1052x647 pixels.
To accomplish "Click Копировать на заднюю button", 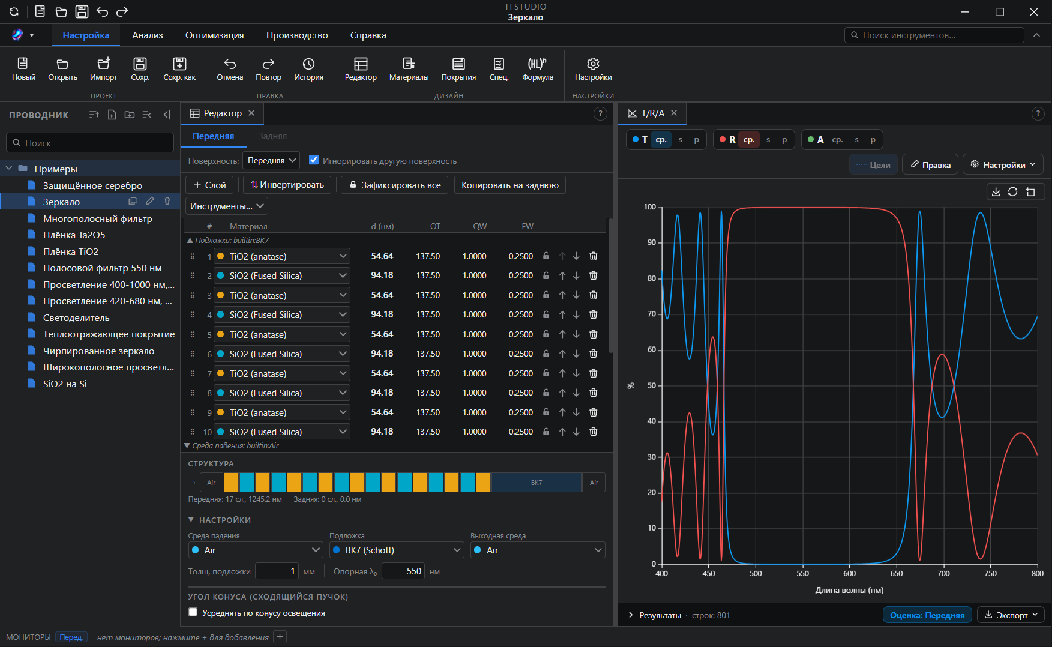I will click(510, 185).
